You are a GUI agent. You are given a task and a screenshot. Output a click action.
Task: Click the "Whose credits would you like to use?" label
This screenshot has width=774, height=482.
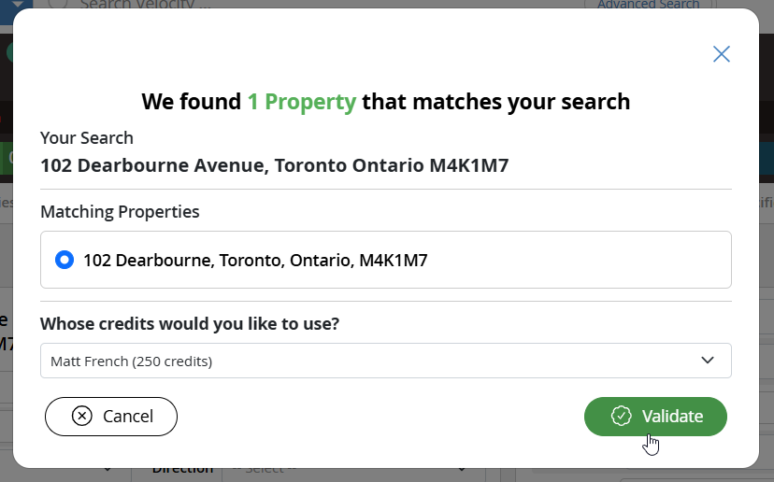pos(190,324)
